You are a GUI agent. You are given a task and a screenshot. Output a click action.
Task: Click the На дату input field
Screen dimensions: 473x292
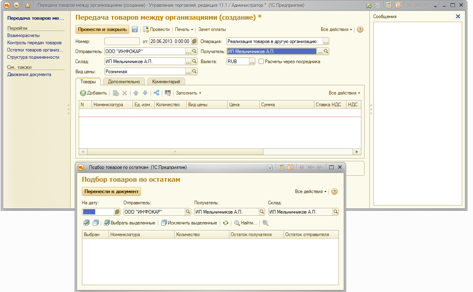pyautogui.click(x=98, y=212)
